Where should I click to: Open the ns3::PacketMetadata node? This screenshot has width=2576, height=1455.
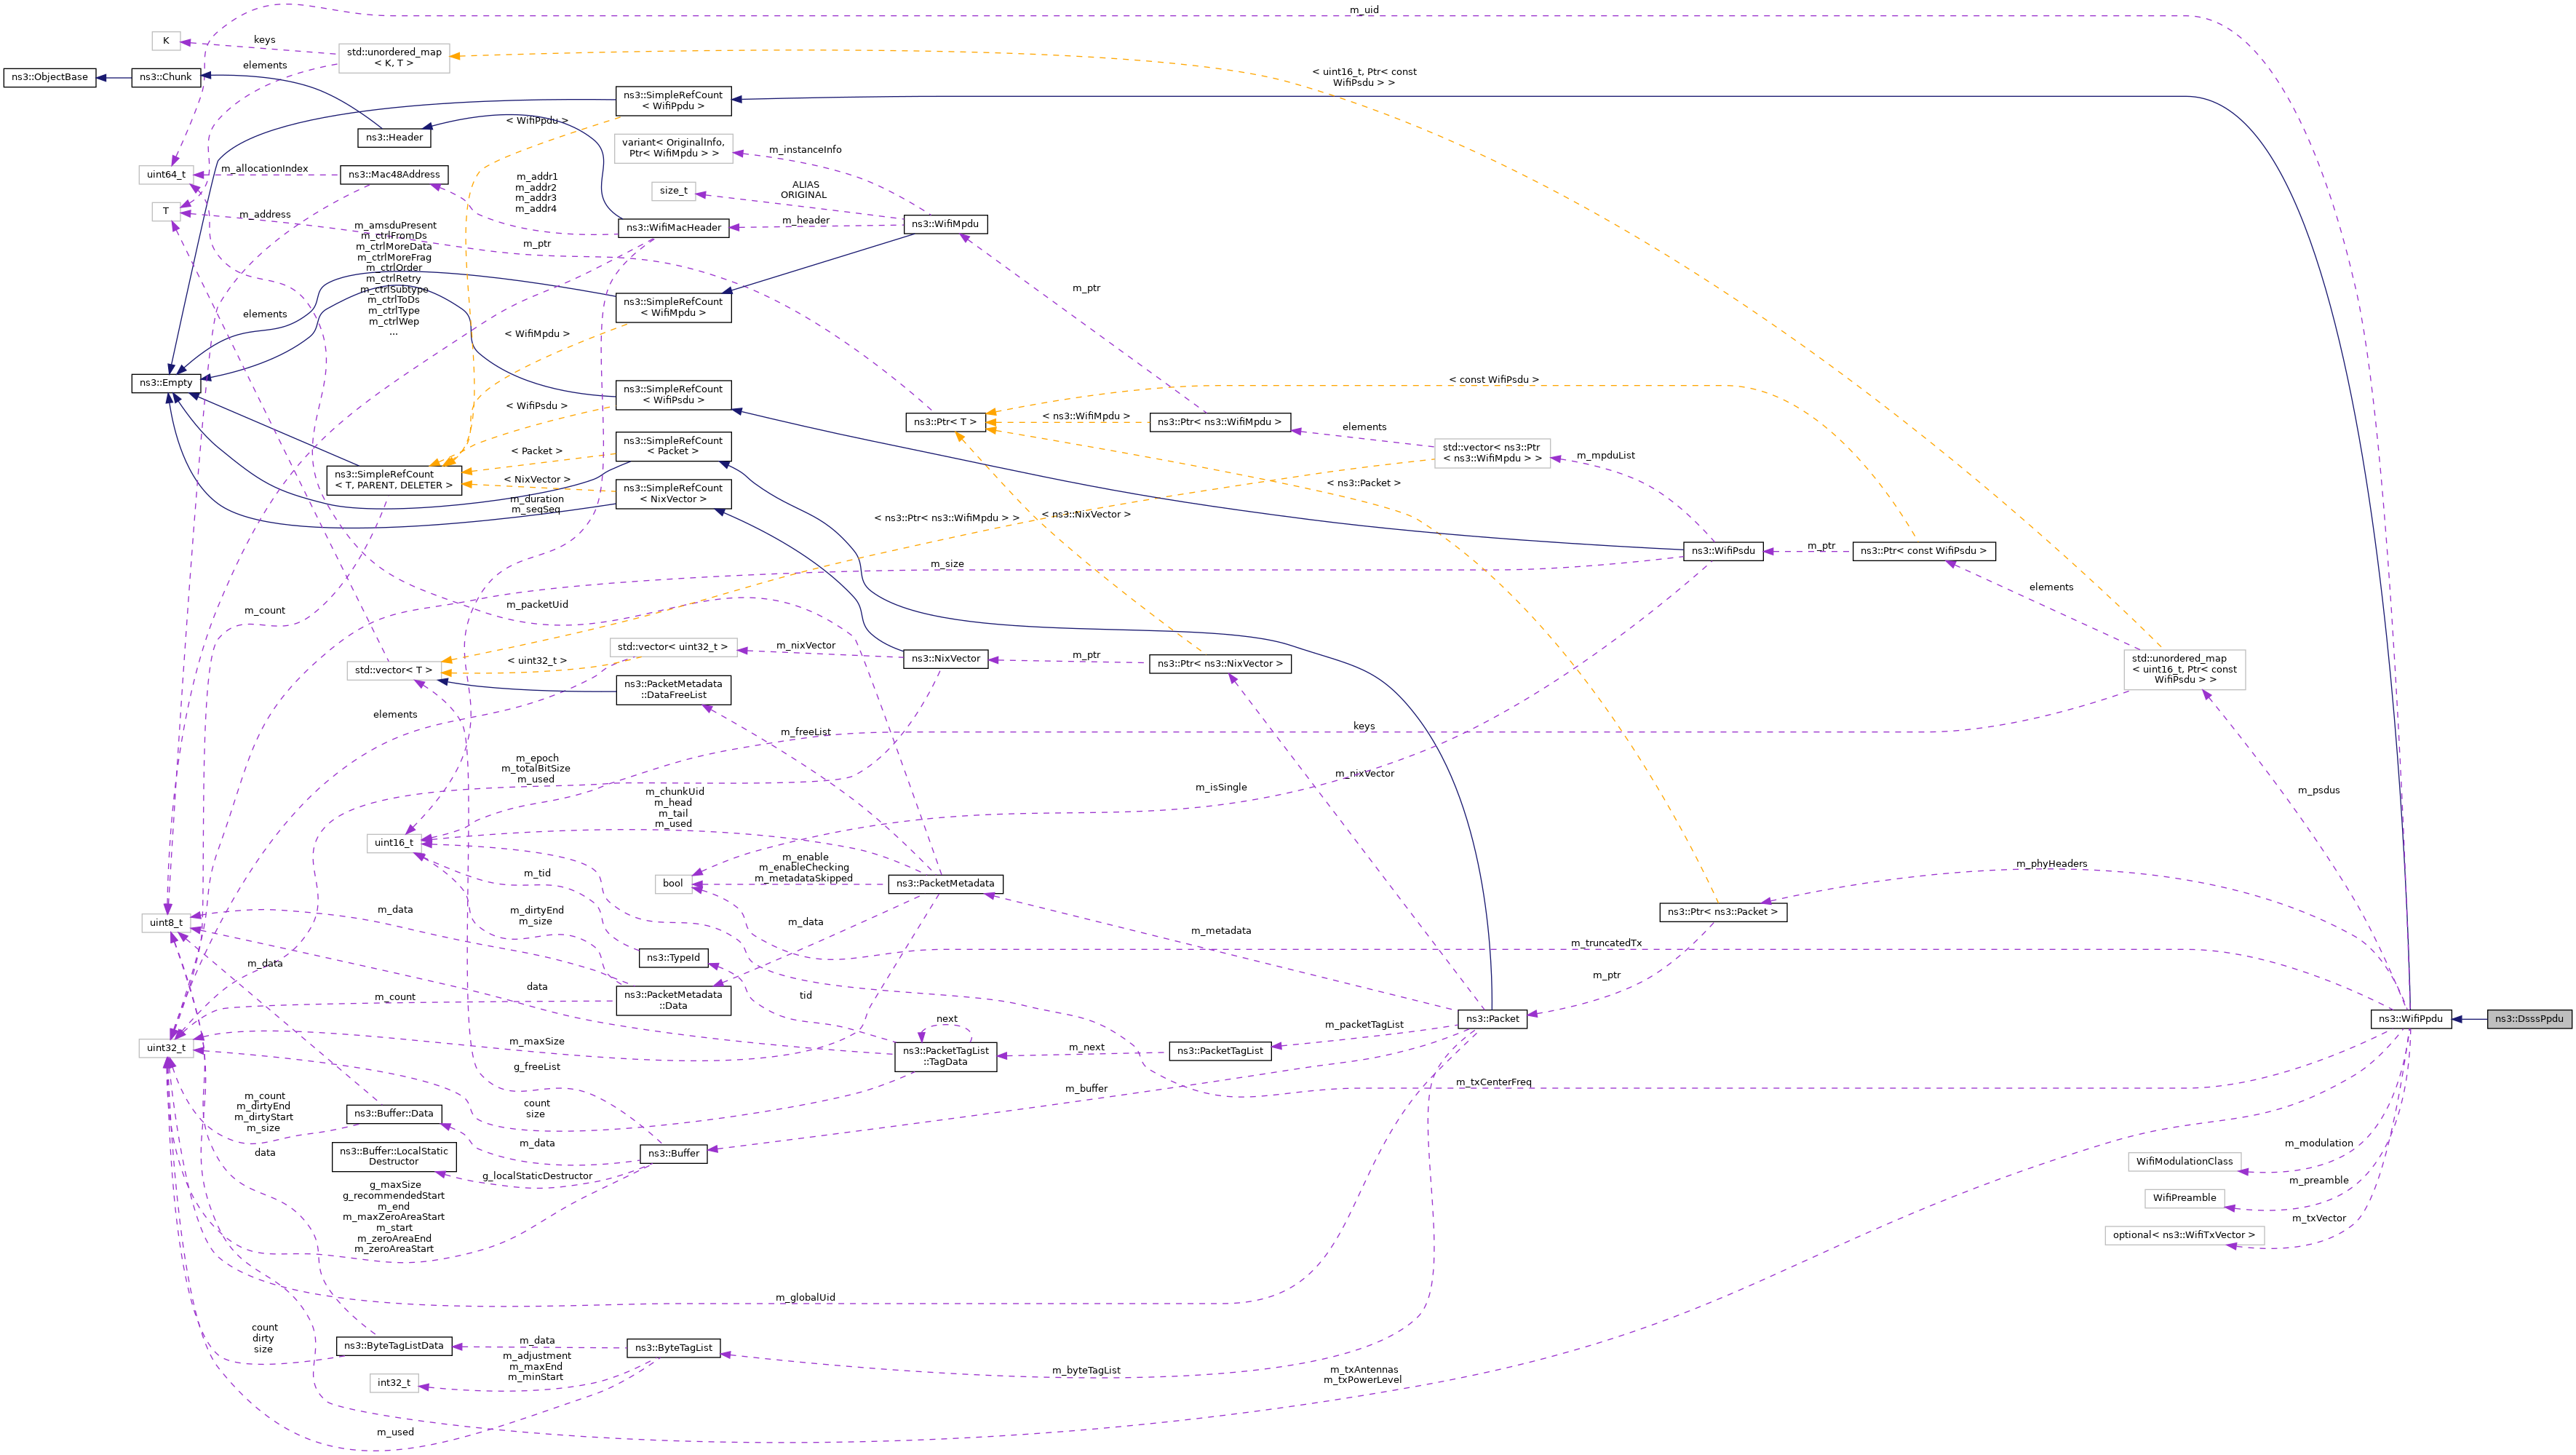pyautogui.click(x=945, y=884)
